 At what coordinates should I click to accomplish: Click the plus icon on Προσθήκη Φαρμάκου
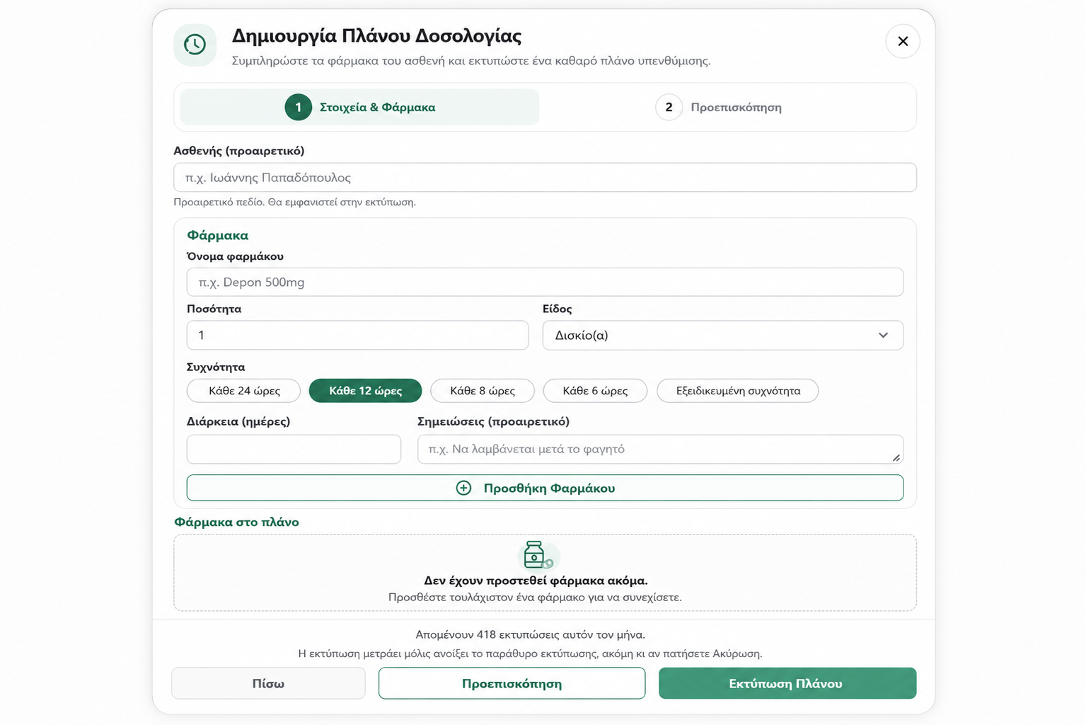coord(463,488)
